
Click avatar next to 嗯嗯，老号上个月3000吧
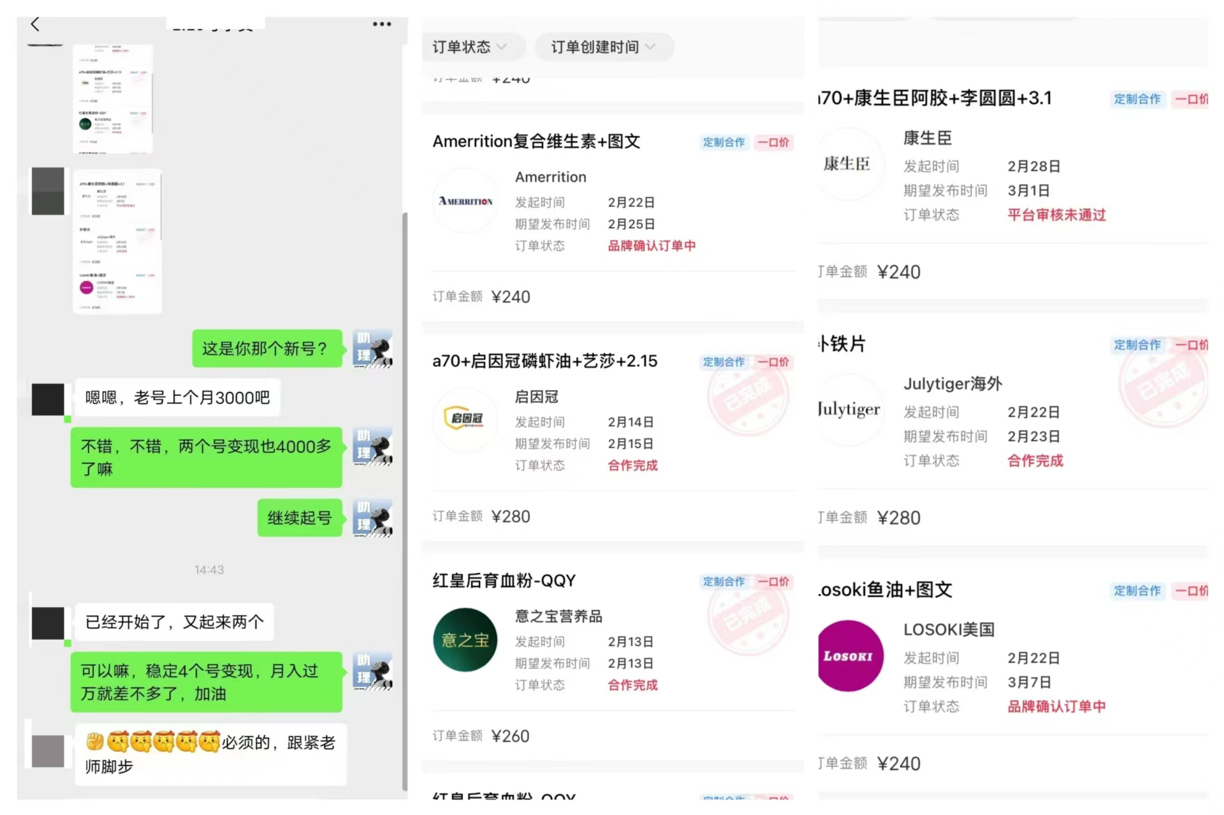[x=48, y=400]
